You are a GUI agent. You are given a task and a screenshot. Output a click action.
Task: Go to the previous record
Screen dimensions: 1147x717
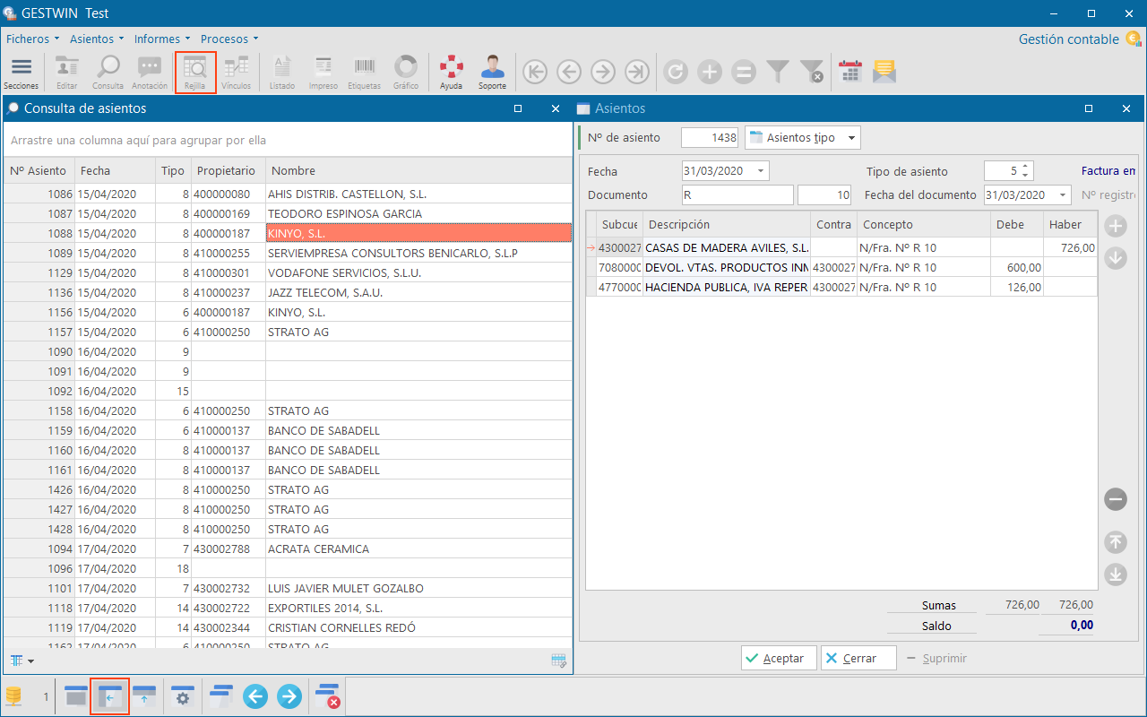(569, 72)
